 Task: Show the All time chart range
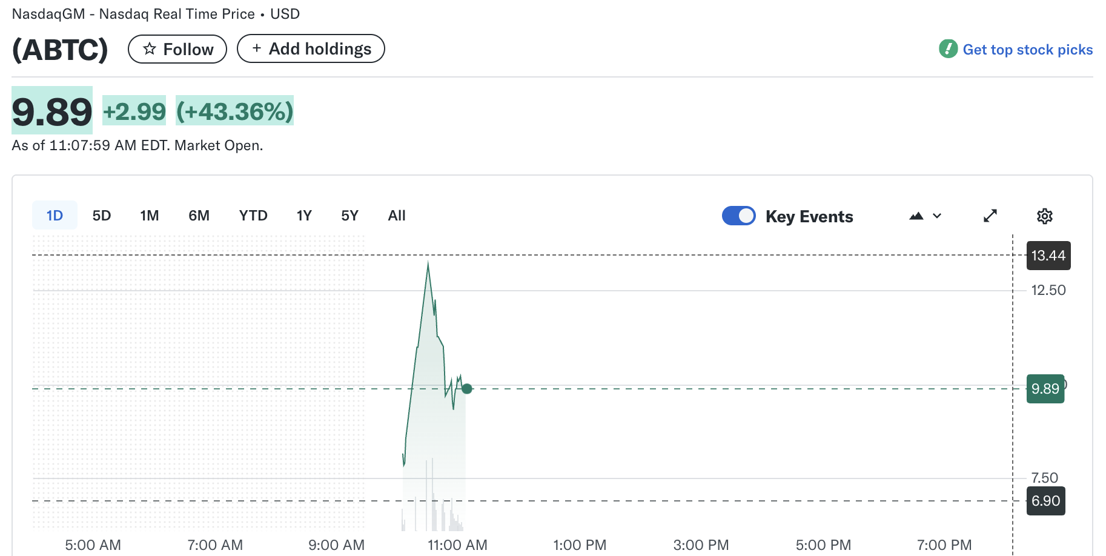pos(396,215)
